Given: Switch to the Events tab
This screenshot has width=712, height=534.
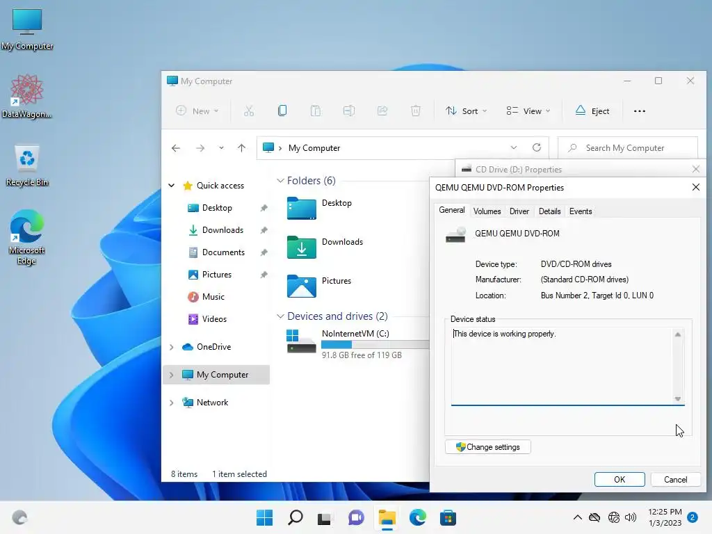Looking at the screenshot, I should coord(581,211).
